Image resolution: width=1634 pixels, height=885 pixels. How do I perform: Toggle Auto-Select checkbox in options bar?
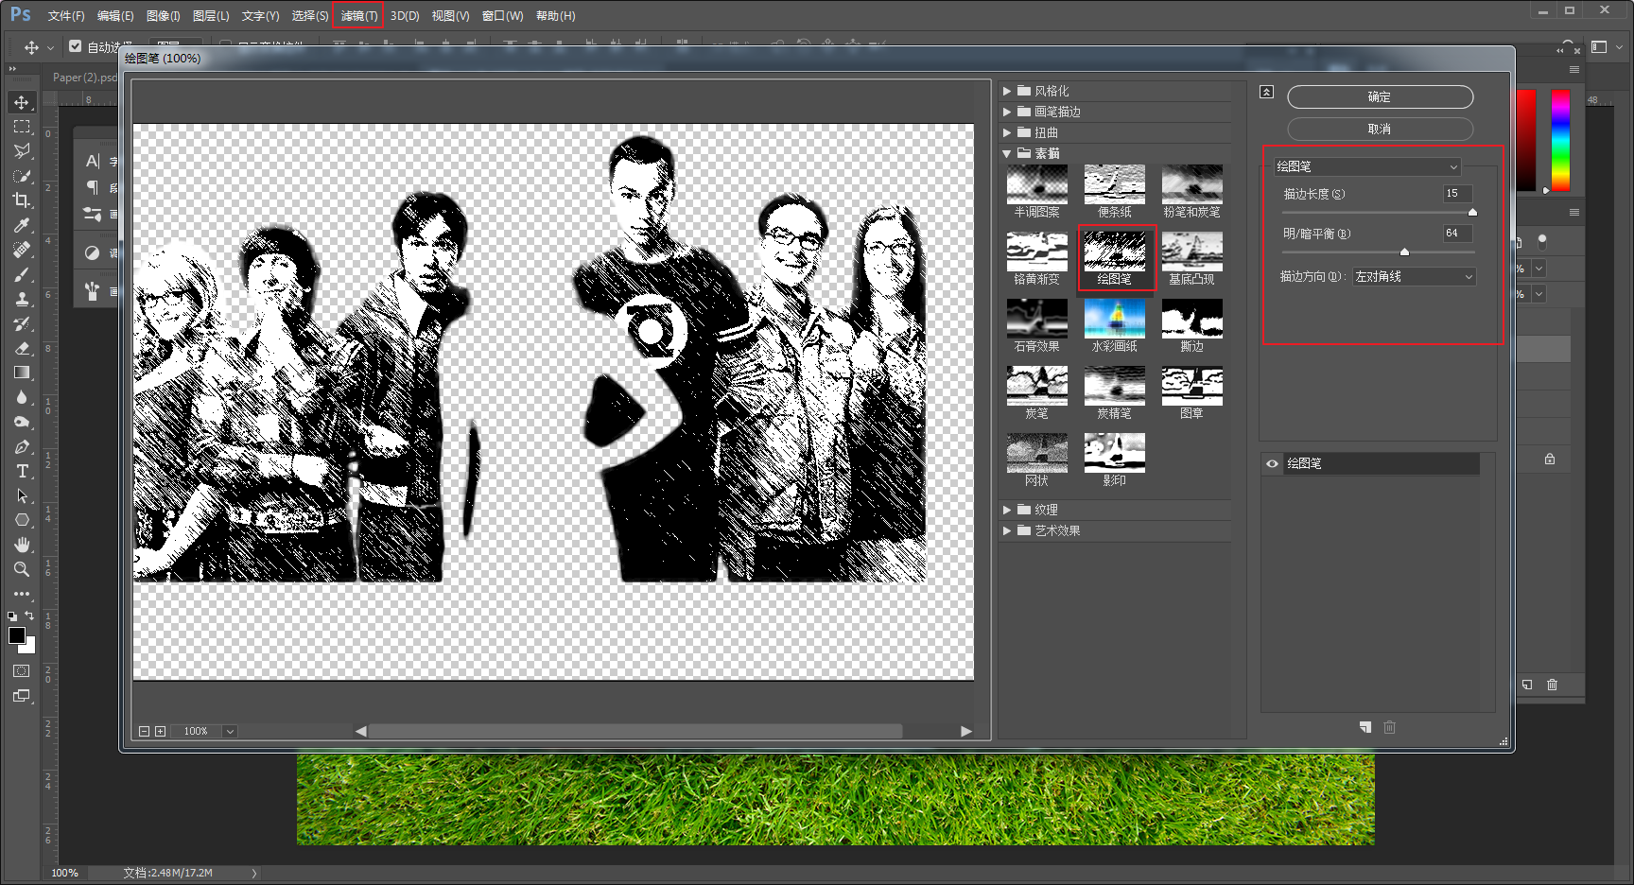click(x=75, y=45)
